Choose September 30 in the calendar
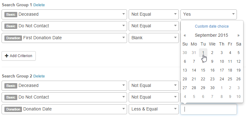 click(x=212, y=88)
